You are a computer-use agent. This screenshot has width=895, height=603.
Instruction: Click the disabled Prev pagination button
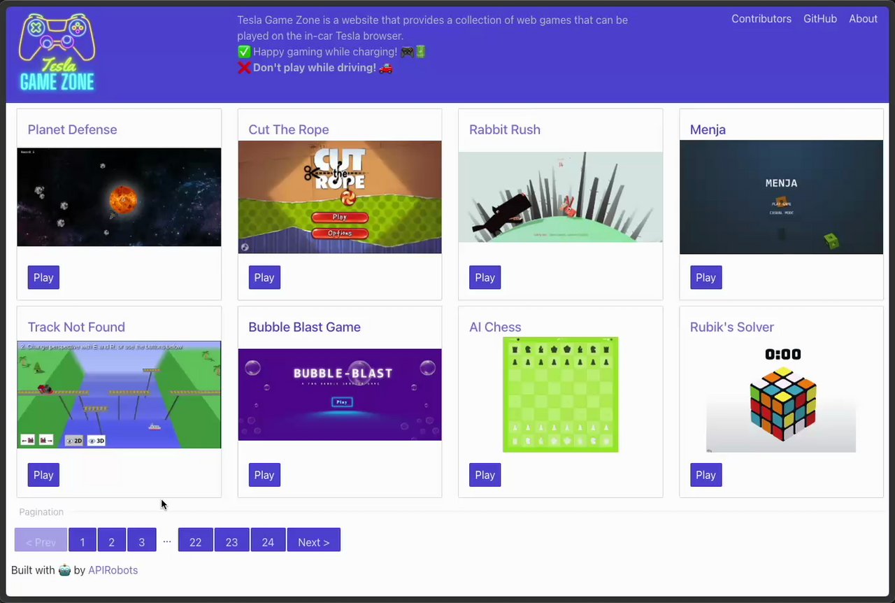(x=41, y=540)
